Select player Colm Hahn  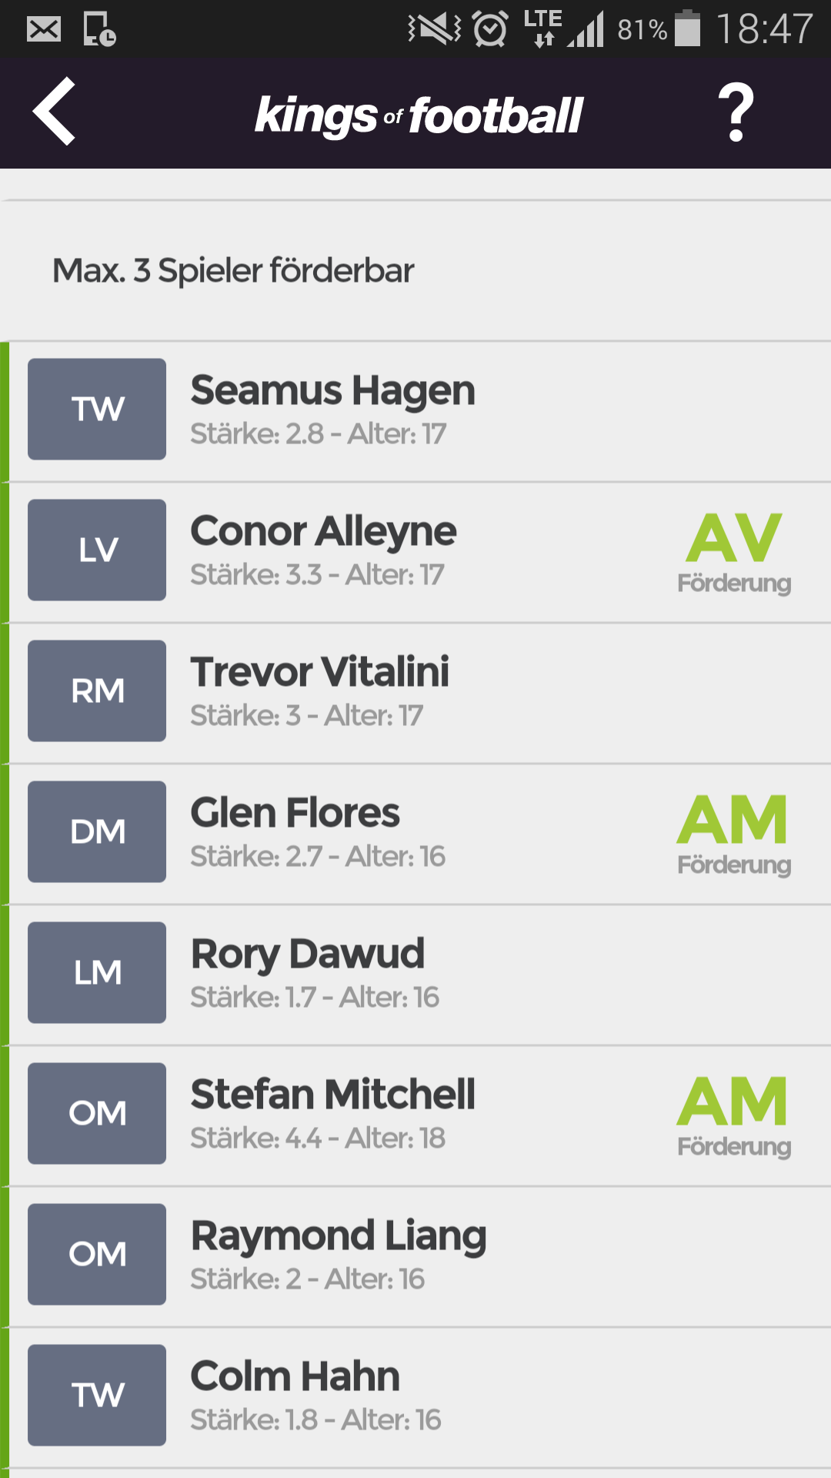tap(415, 1398)
